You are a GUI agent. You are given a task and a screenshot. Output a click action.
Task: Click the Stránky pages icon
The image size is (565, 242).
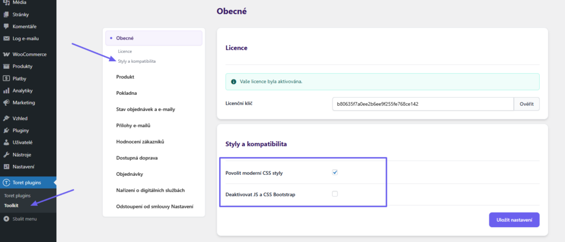(6, 15)
